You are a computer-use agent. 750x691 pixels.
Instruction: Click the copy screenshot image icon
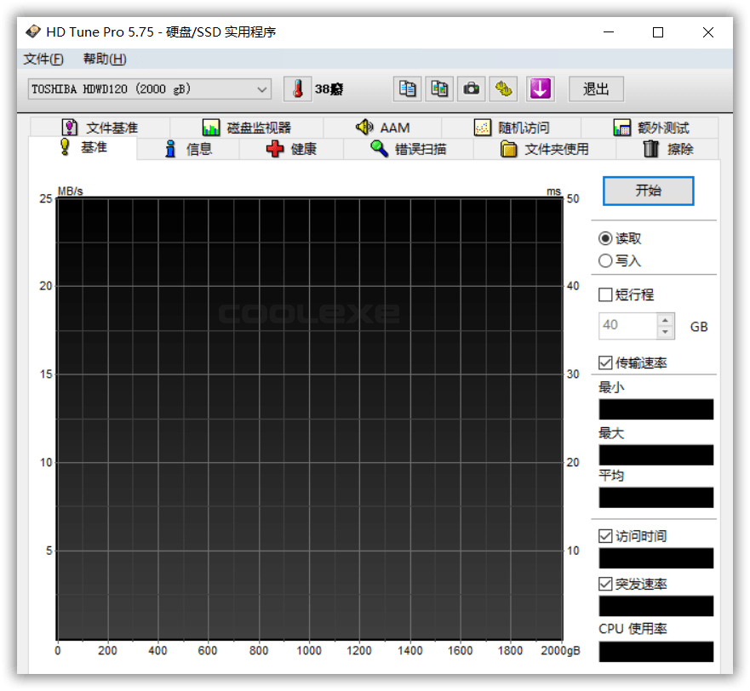pos(439,89)
